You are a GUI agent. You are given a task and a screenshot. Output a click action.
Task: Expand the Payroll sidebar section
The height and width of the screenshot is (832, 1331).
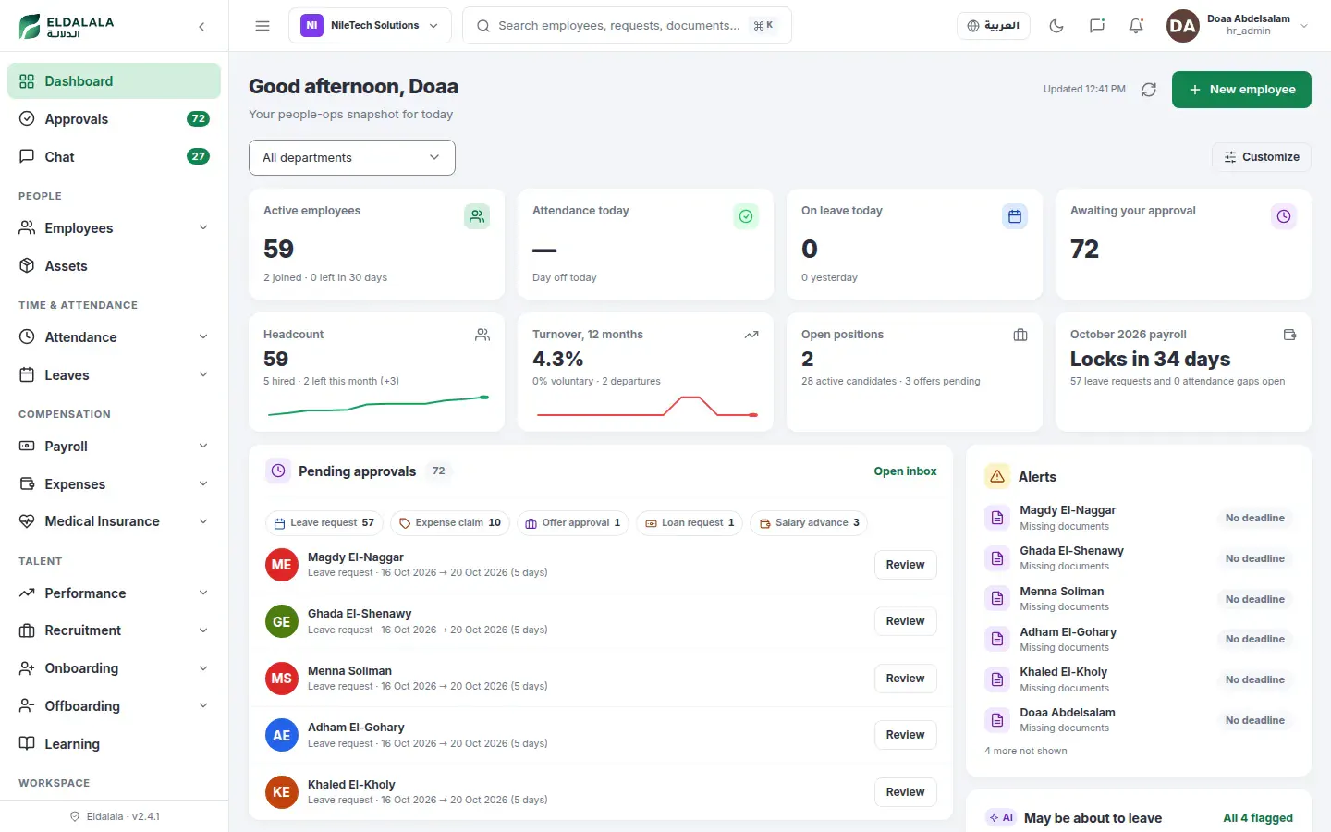(x=114, y=447)
